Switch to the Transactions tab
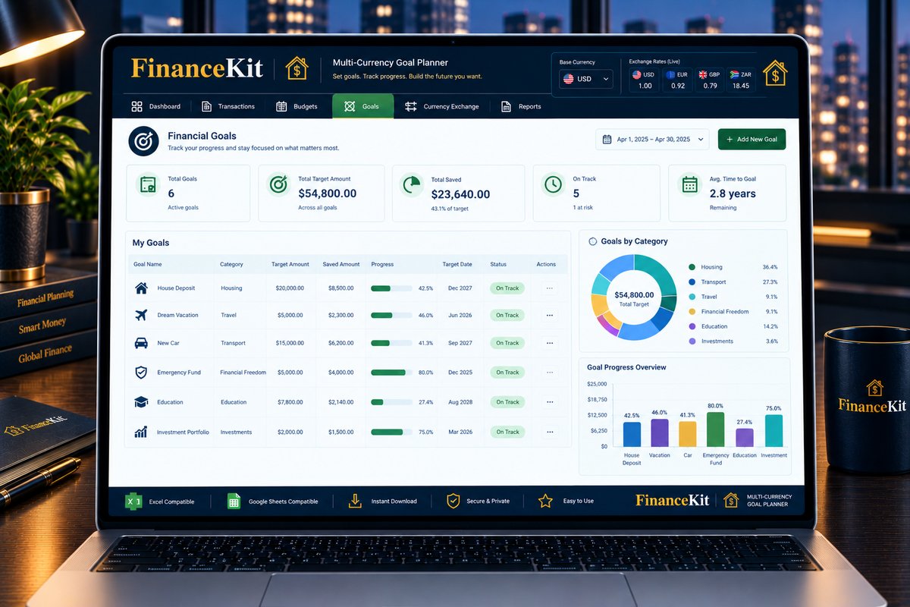Viewport: 910px width, 607px height. click(x=228, y=106)
